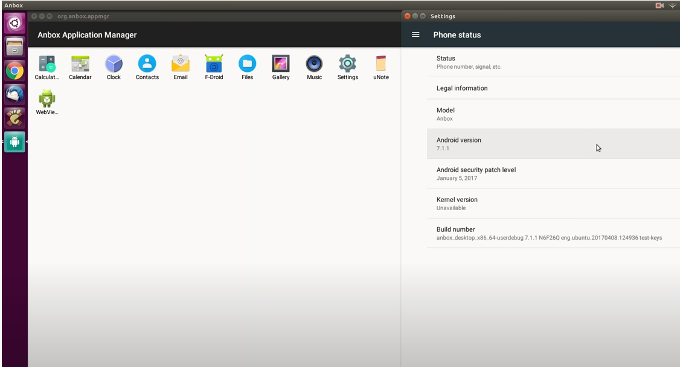Screen dimensions: 680x367
Task: Open Legal information
Action: pyautogui.click(x=553, y=88)
